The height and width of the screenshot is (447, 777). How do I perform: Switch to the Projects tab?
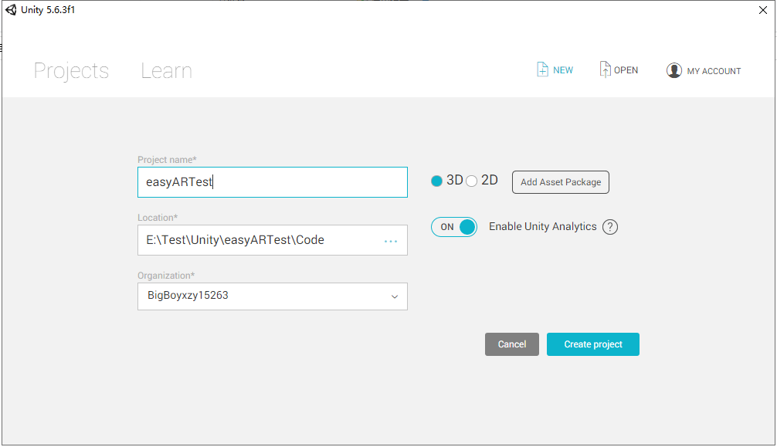click(x=71, y=71)
